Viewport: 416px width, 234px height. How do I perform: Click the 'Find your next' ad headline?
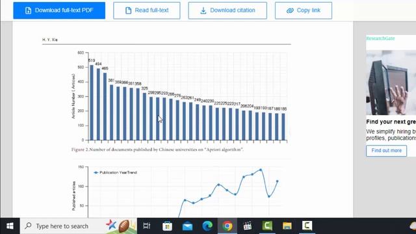(391, 122)
